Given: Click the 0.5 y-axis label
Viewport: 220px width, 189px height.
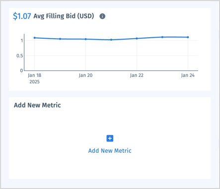Looking at the screenshot, I should (x=20, y=56).
